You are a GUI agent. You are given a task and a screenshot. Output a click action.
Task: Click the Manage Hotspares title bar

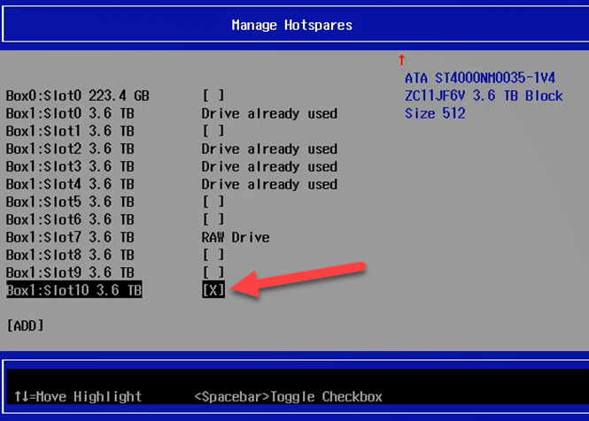pyautogui.click(x=292, y=25)
